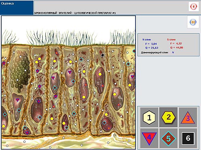Click the S spin F = 4,32 value

[176, 44]
